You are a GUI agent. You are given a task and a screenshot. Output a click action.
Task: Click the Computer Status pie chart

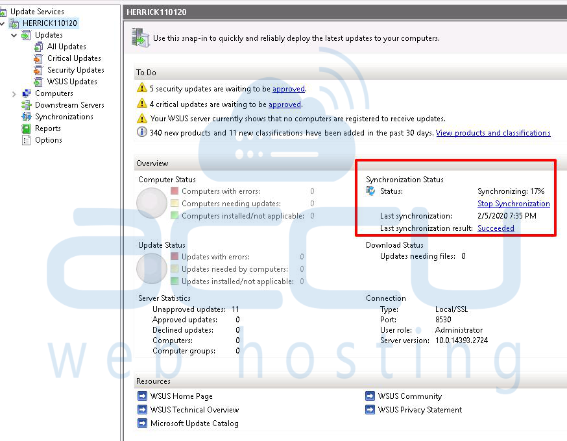click(152, 203)
